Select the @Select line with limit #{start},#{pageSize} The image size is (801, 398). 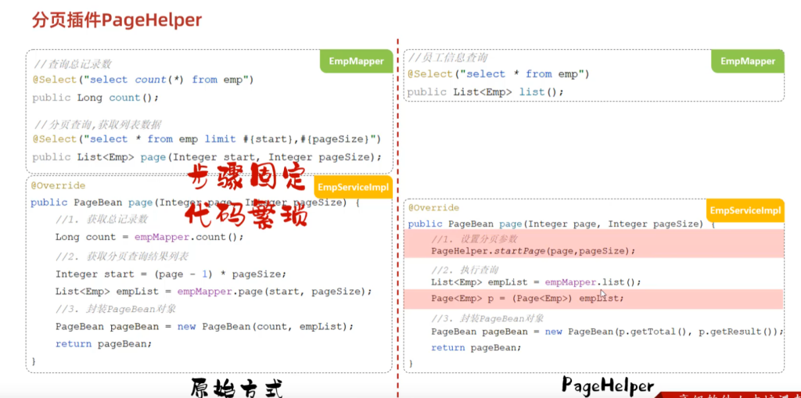[207, 139]
